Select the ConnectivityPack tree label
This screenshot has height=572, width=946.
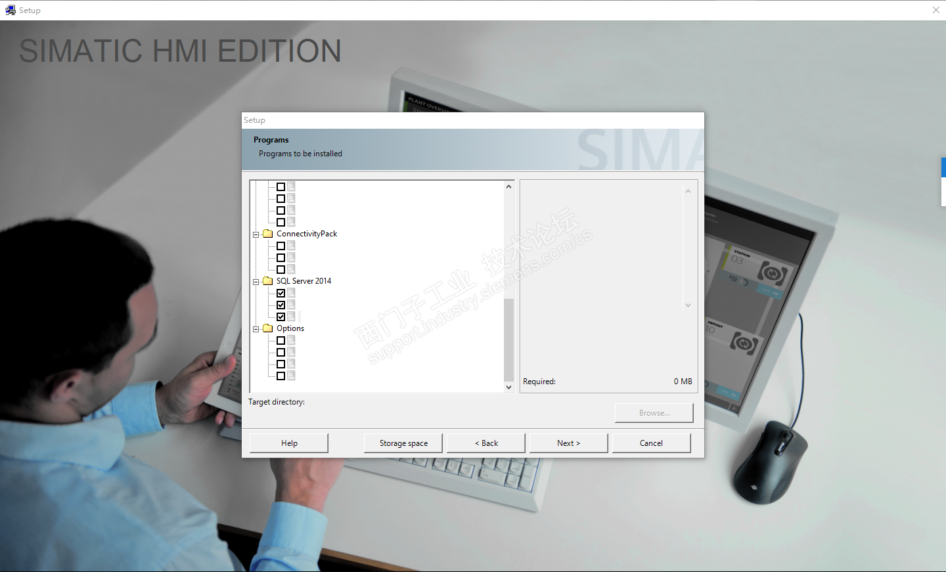(307, 234)
